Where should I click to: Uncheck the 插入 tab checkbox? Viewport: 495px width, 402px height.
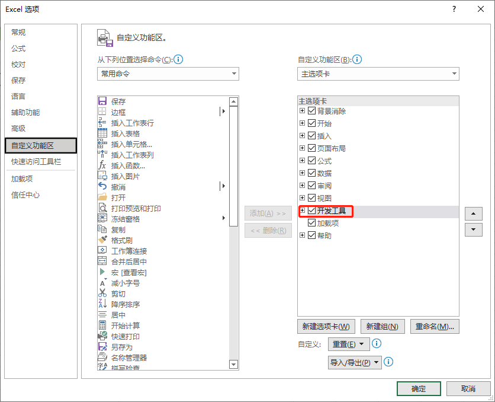[x=311, y=136]
